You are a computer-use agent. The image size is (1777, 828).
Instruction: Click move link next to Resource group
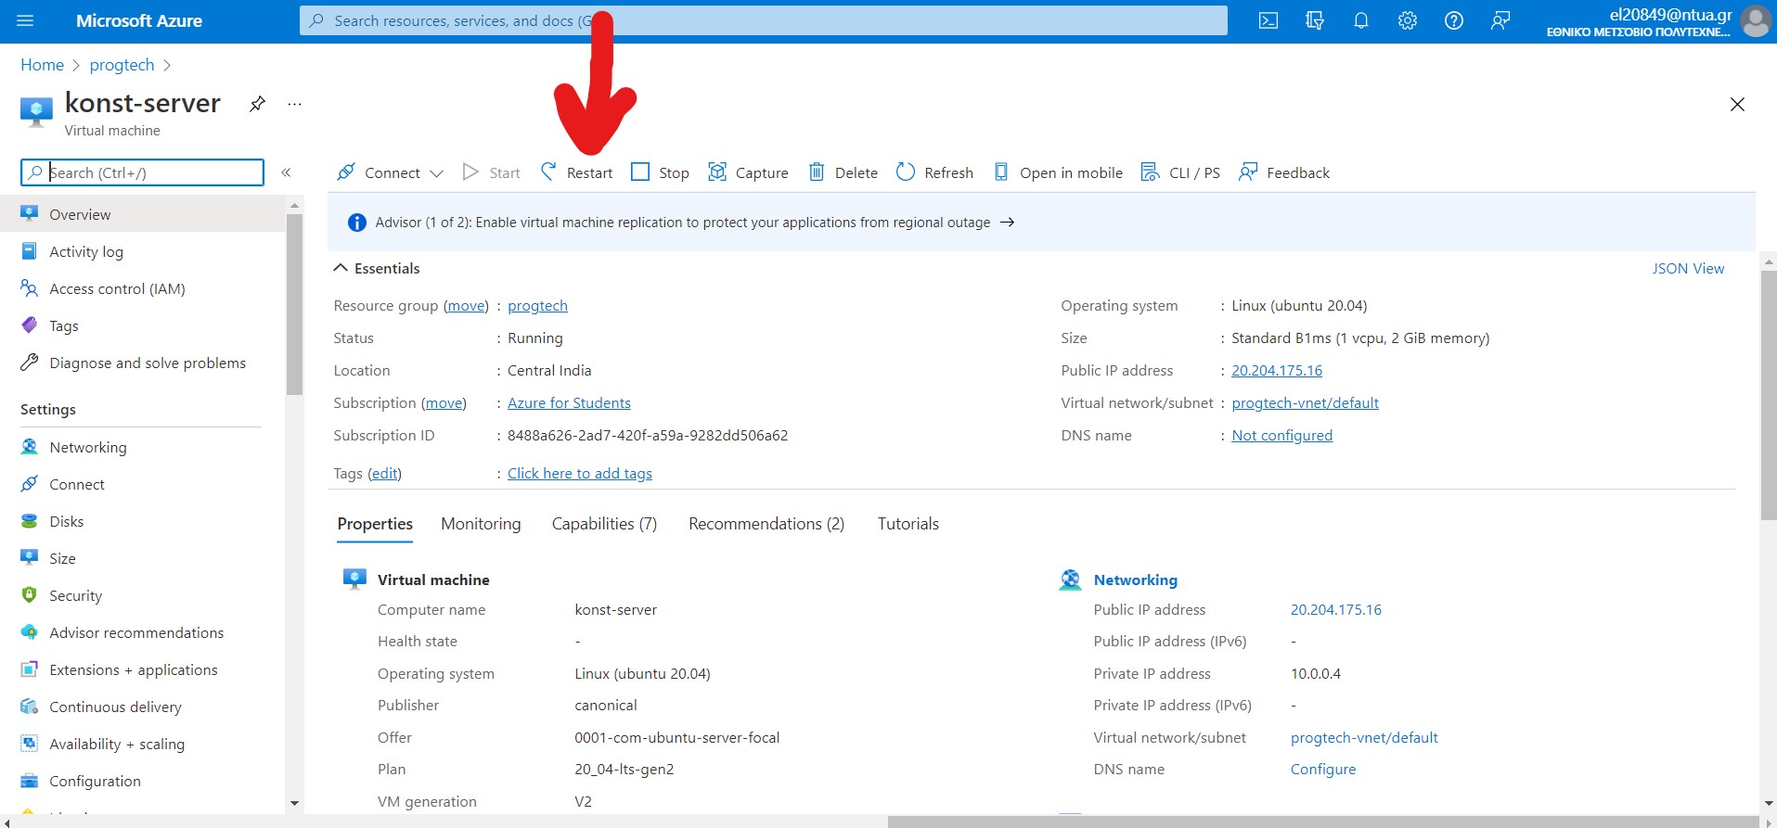click(x=466, y=306)
